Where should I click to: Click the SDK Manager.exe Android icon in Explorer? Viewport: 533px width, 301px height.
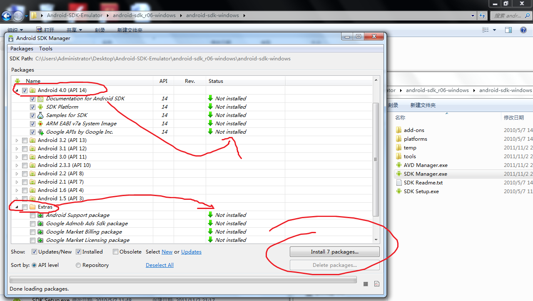399,174
